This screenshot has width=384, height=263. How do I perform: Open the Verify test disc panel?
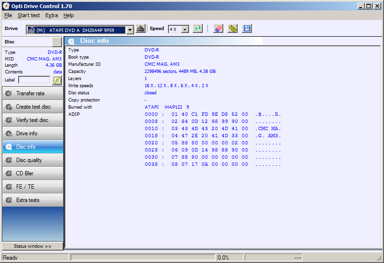33,120
